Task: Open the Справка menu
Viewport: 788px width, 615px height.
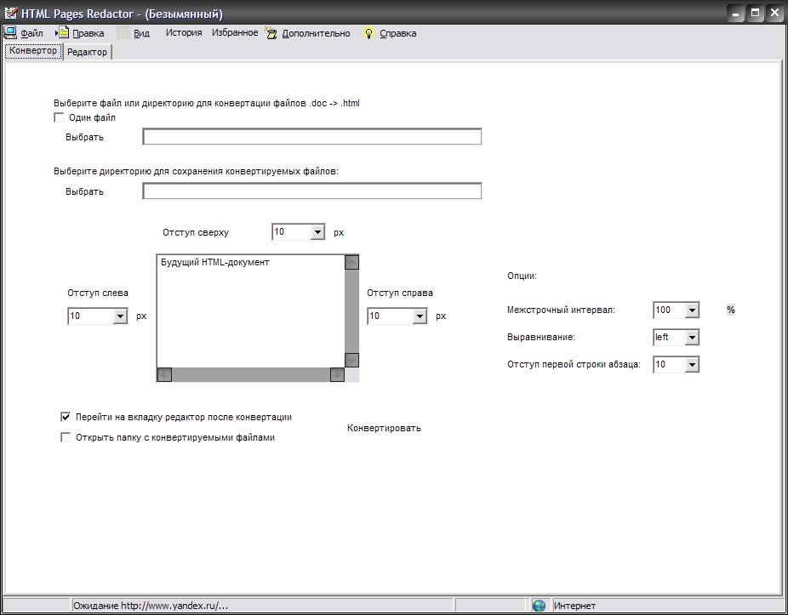Action: coord(398,33)
